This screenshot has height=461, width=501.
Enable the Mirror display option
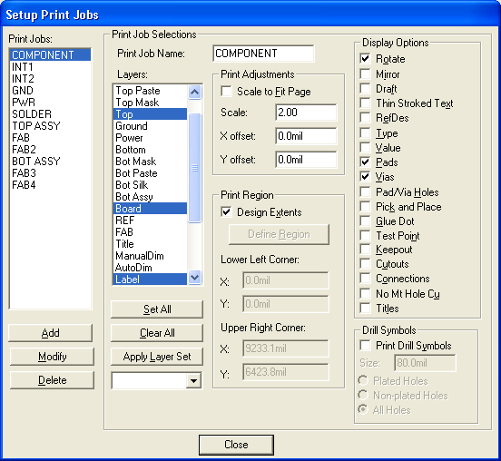(x=365, y=74)
